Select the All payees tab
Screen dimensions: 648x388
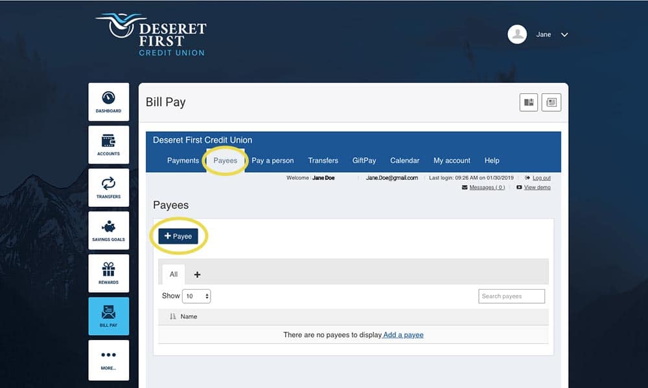(174, 274)
